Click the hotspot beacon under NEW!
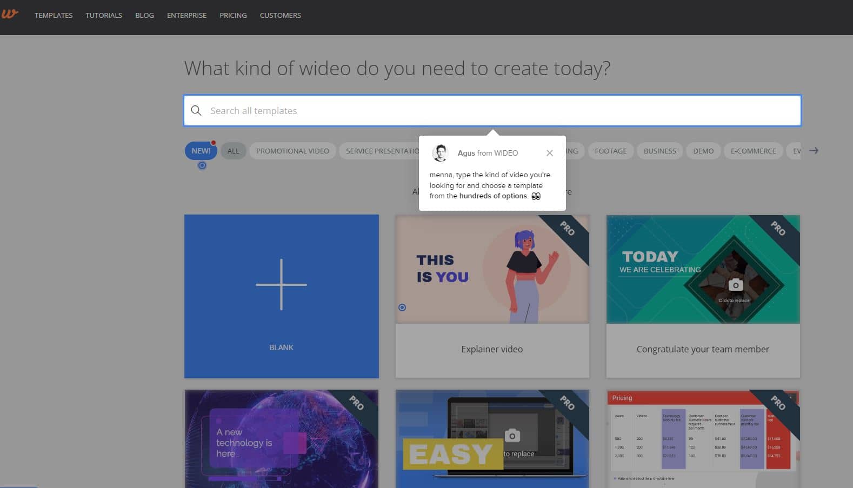 coord(202,165)
